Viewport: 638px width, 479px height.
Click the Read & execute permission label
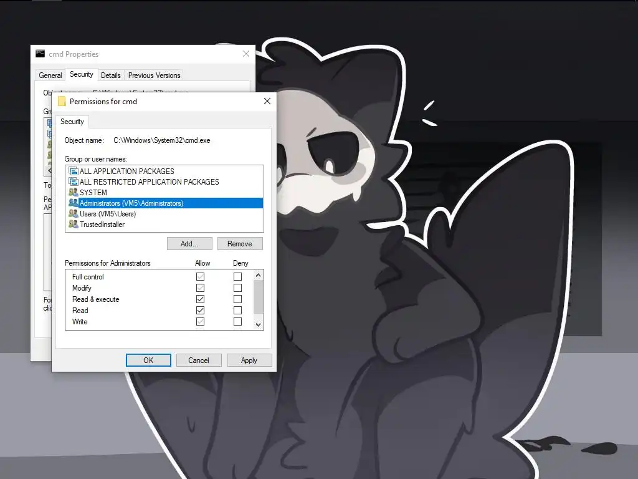(x=95, y=299)
